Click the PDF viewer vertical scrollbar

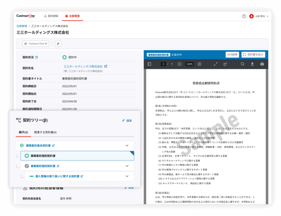pyautogui.click(x=267, y=136)
